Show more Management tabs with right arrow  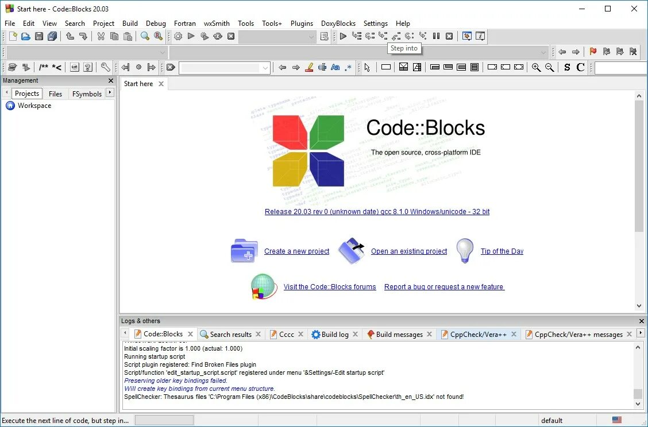click(x=110, y=92)
